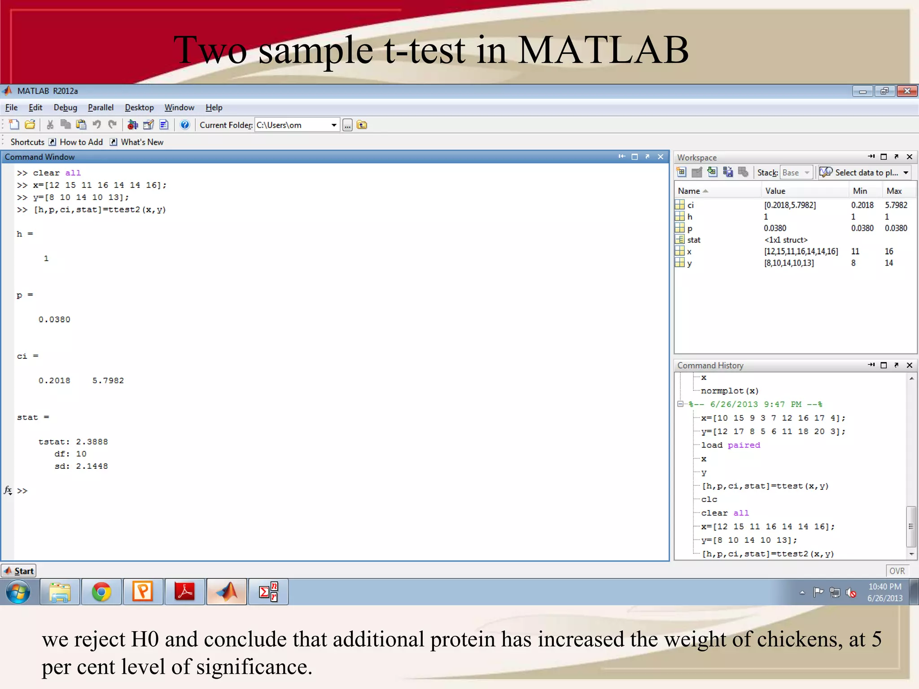The width and height of the screenshot is (919, 689).
Task: Click New Variable icon in Workspace
Action: 681,172
